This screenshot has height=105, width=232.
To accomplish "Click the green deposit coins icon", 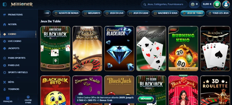I will (217, 4).
